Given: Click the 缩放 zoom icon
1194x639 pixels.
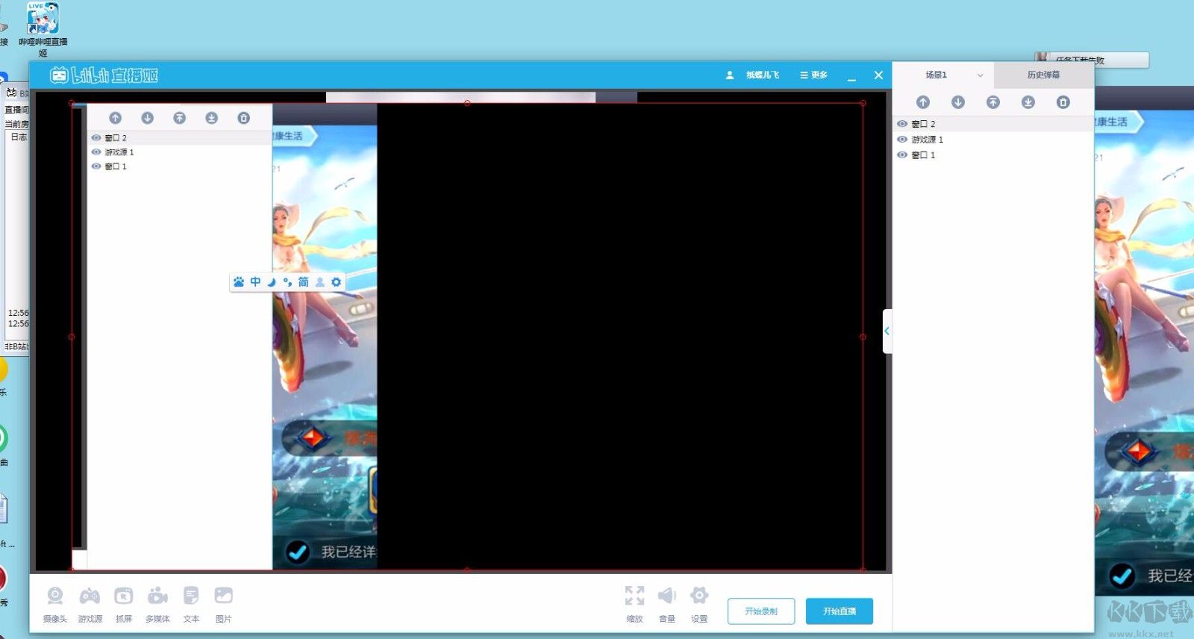Looking at the screenshot, I should [634, 596].
